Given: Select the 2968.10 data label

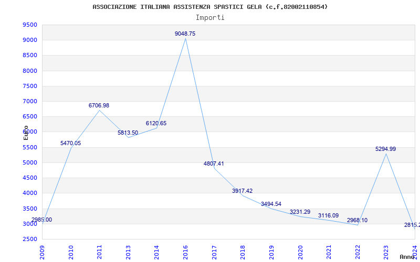Looking at the screenshot, I should coord(358,220).
